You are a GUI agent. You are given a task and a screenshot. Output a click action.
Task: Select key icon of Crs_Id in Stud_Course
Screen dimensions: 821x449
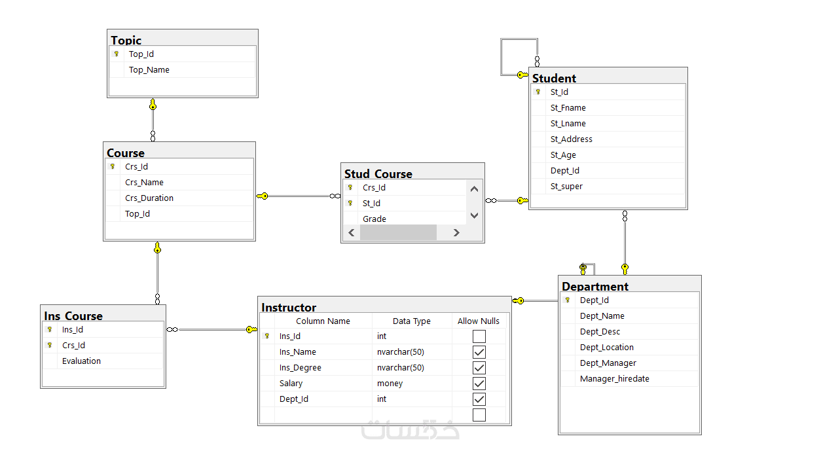pos(350,188)
